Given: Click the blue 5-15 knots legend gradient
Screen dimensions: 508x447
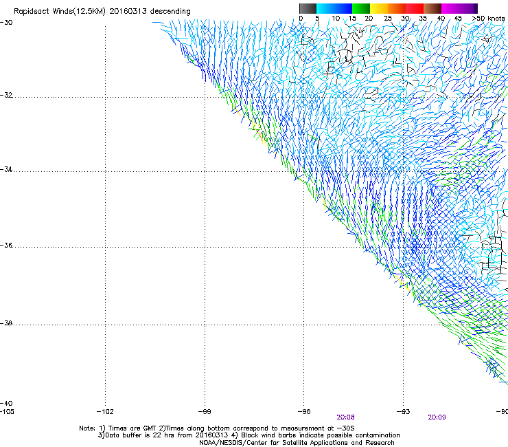Looking at the screenshot, I should click(x=334, y=8).
